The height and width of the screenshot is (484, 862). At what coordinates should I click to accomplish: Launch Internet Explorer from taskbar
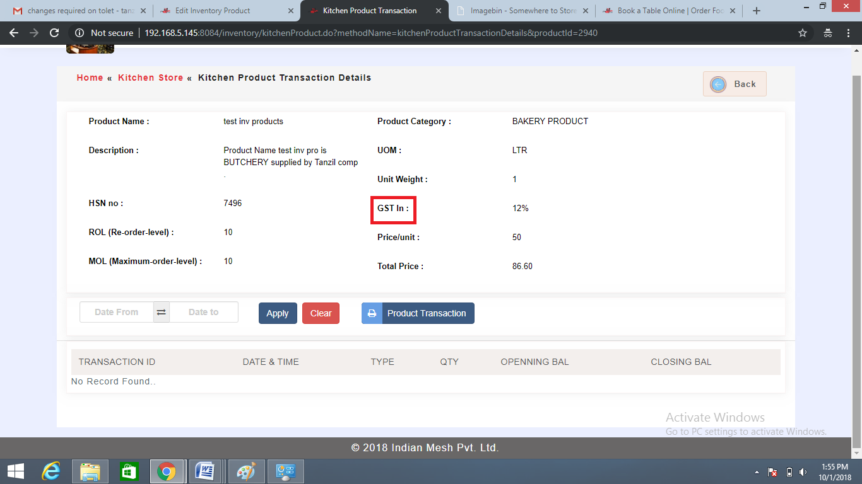pyautogui.click(x=51, y=471)
